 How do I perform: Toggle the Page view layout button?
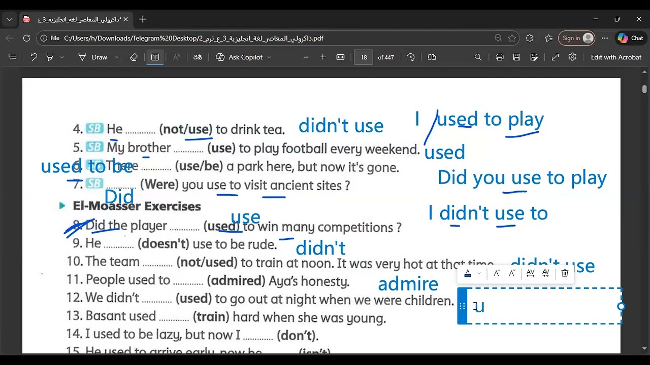click(432, 57)
